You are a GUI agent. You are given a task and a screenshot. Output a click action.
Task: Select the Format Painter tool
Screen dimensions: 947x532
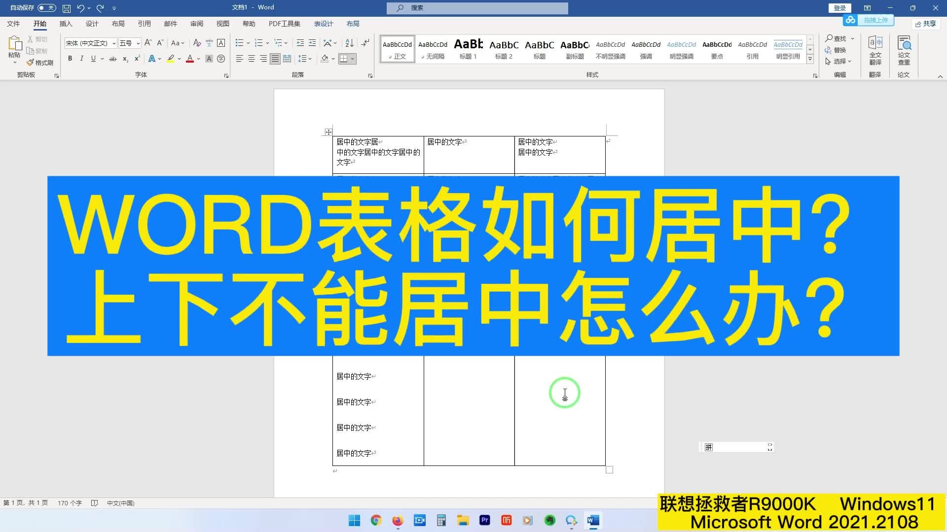(x=39, y=63)
